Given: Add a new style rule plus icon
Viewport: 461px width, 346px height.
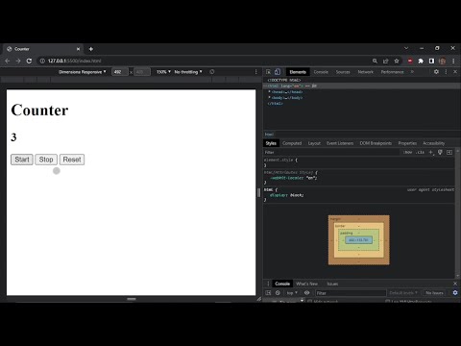Looking at the screenshot, I should click(x=431, y=153).
